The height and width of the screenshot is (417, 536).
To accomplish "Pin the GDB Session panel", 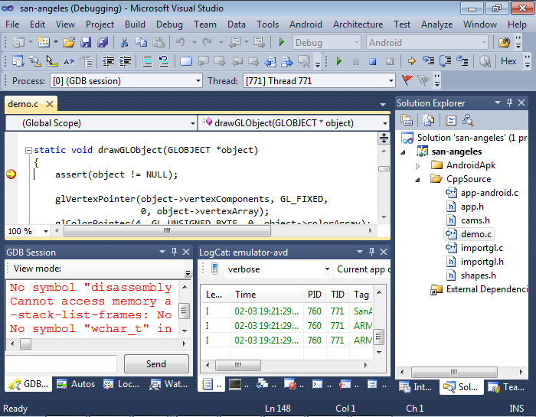I will pyautogui.click(x=174, y=252).
